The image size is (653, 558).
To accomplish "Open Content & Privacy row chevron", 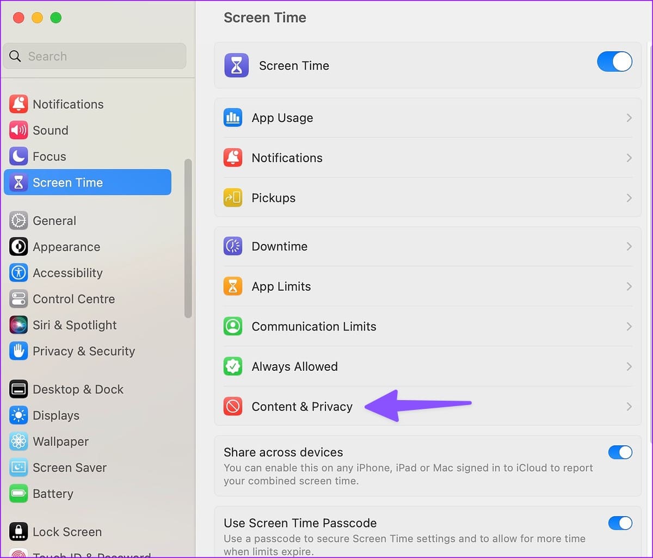I will click(629, 407).
